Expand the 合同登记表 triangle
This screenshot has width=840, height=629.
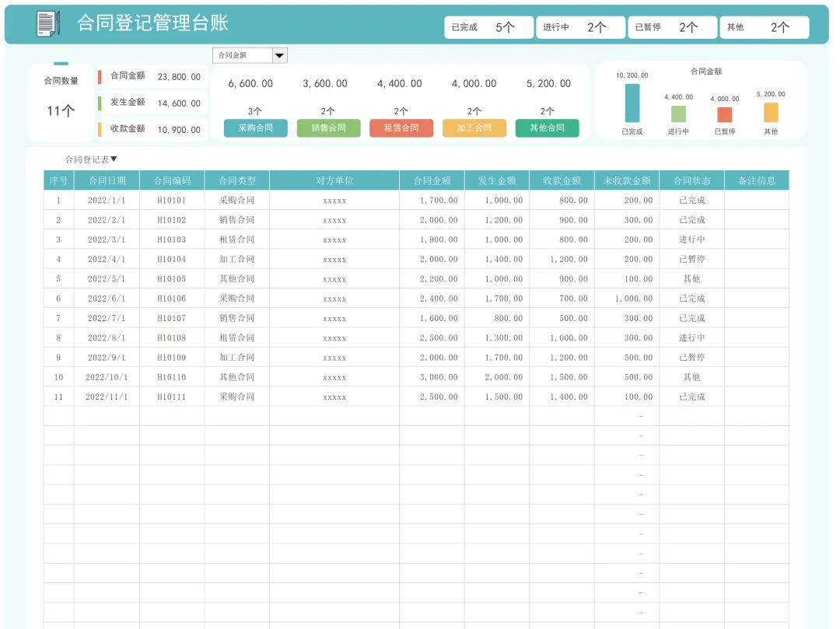[x=114, y=159]
